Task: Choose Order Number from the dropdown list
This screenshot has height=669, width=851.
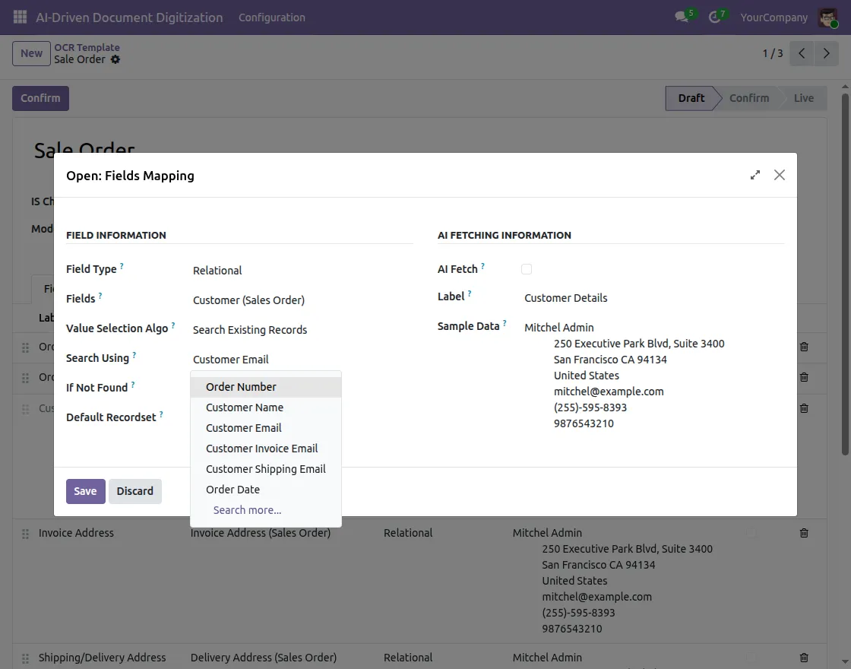Action: pos(266,387)
